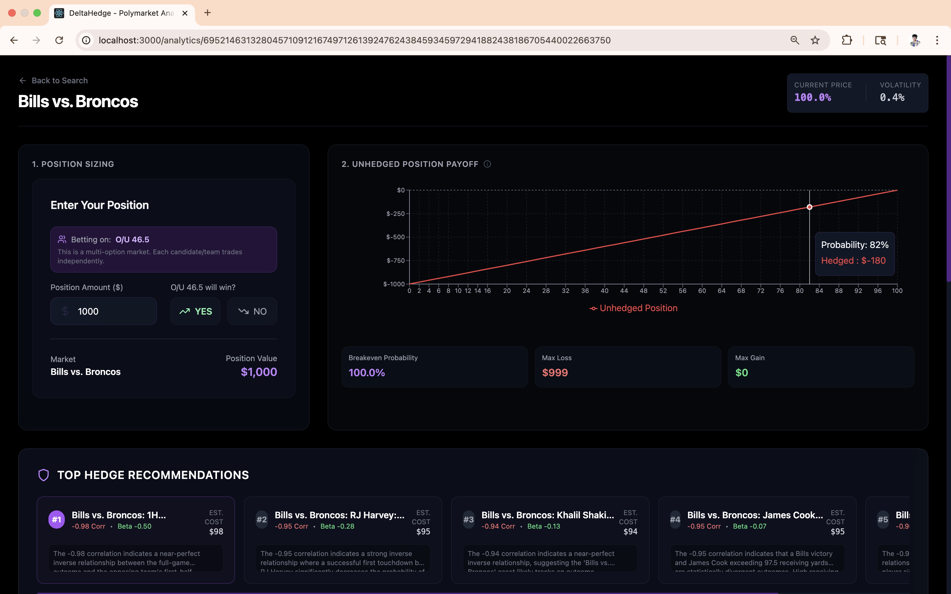
Task: Click the info icon beside Unhedged Position Payoff
Action: pos(487,164)
